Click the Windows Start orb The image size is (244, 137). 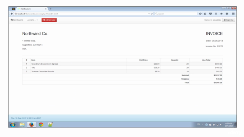point(13,124)
